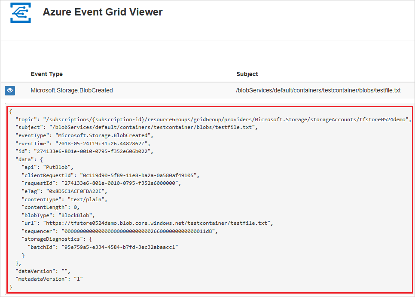Click the "clientRequestId" line
This screenshot has height=297, width=415.
tap(110, 175)
